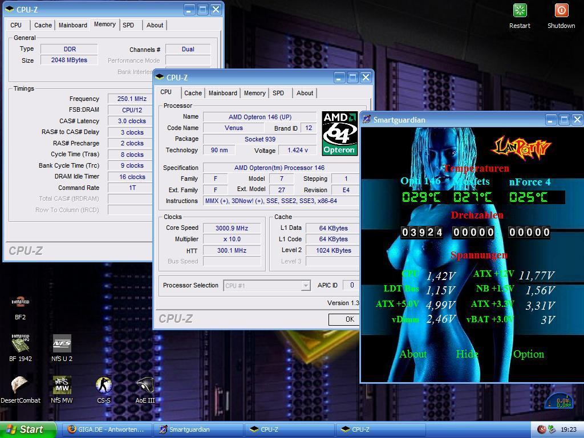
Task: Select Cache tab in back CPU-Z window
Action: click(43, 25)
